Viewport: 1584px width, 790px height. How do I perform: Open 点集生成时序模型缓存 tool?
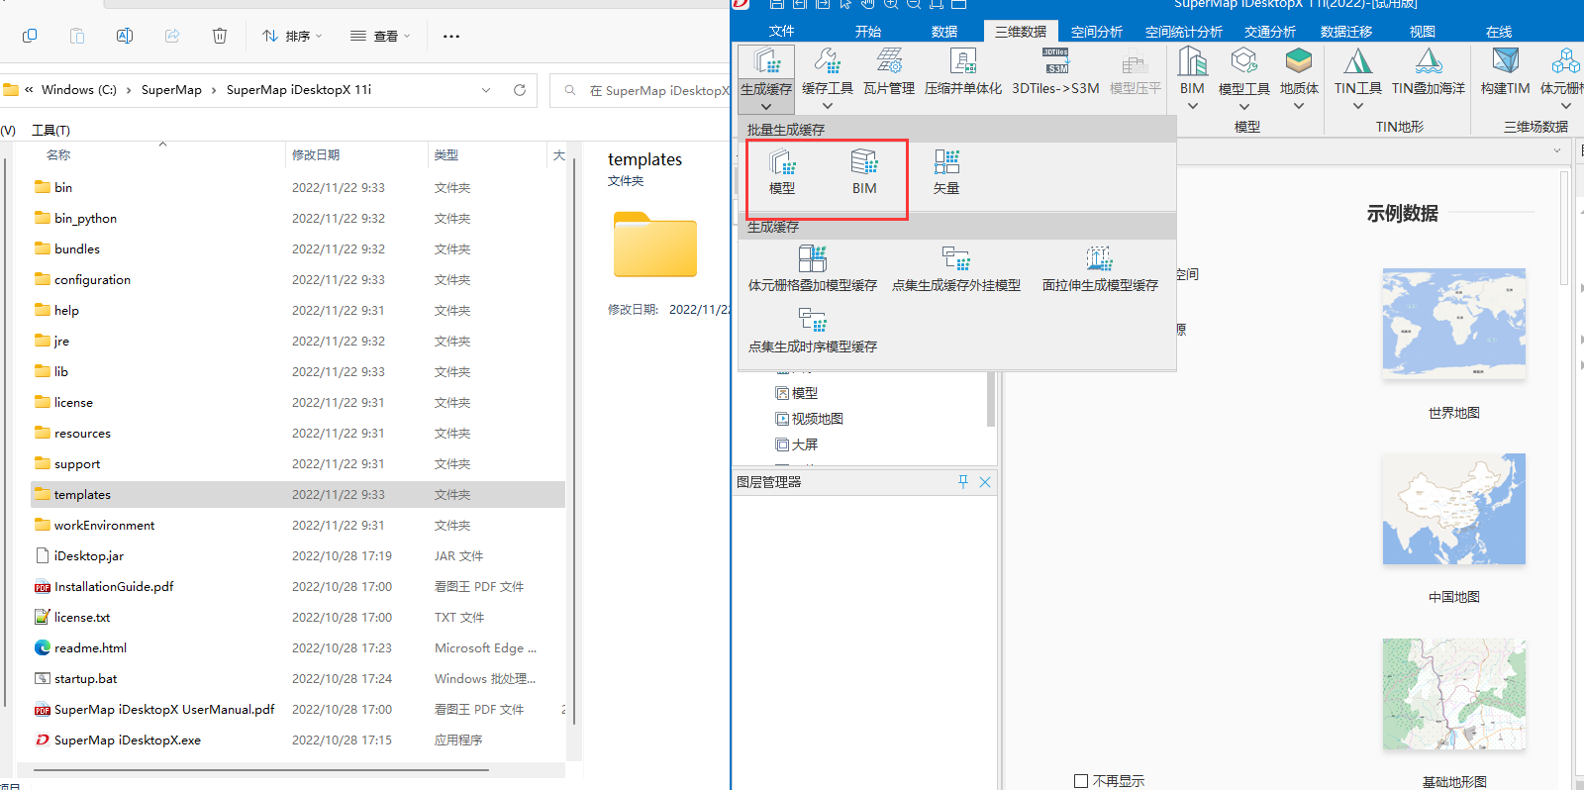(x=813, y=330)
